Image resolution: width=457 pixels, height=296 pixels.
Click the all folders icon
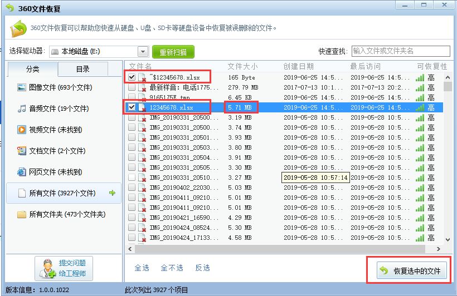(x=22, y=215)
